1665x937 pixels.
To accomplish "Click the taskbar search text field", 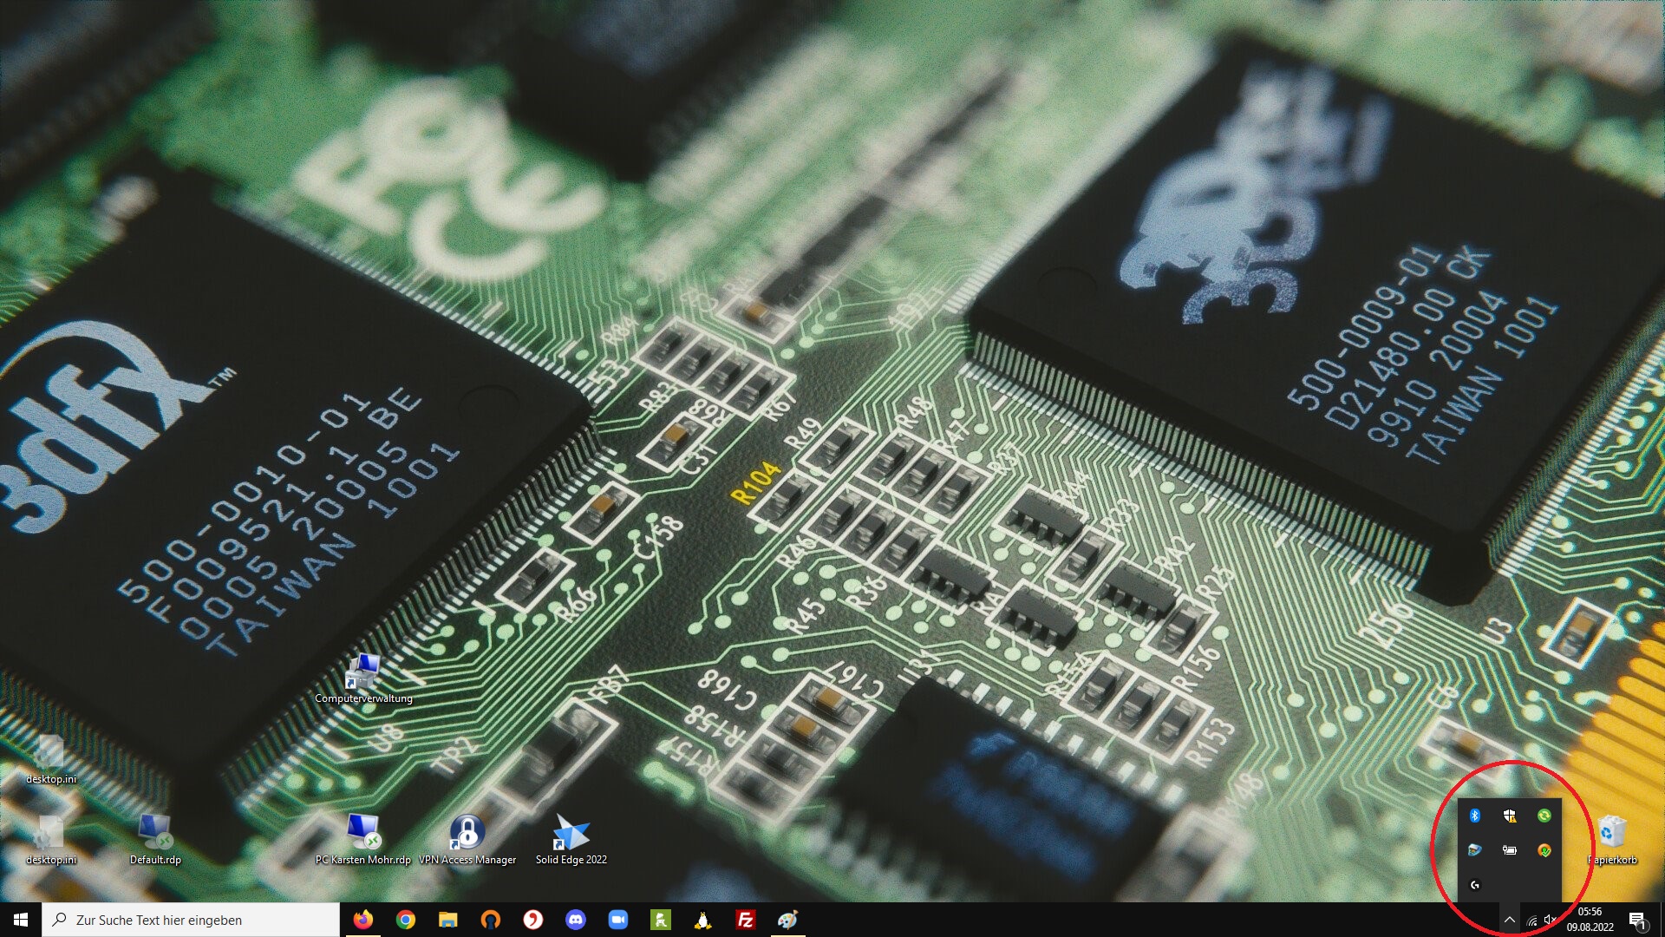I will click(x=191, y=920).
